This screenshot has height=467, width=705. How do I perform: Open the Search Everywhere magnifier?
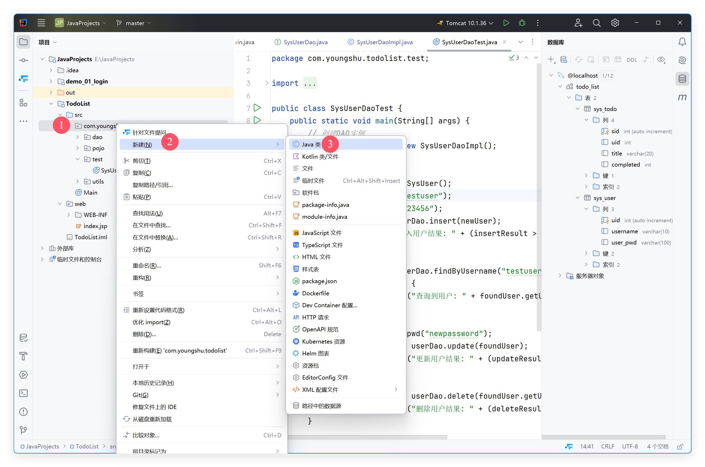click(x=596, y=23)
